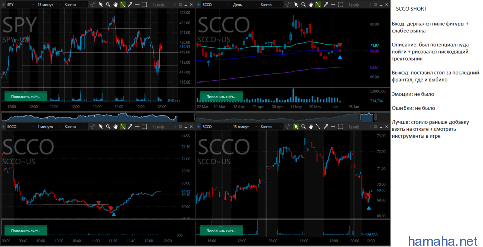Toggle the link dot beside SPY symbol
The image size is (483, 247).
pyautogui.click(x=3, y=5)
